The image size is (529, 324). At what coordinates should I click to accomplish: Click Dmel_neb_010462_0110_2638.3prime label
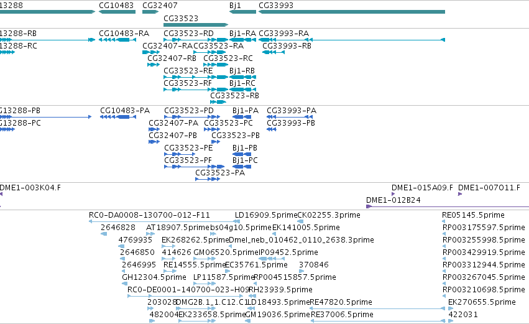tap(301, 240)
